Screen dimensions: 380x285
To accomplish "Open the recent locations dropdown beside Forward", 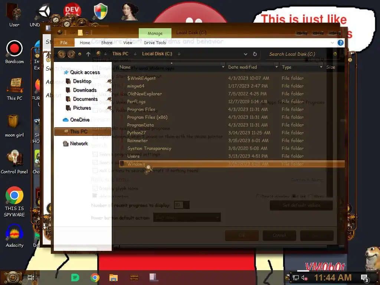I will click(x=79, y=54).
